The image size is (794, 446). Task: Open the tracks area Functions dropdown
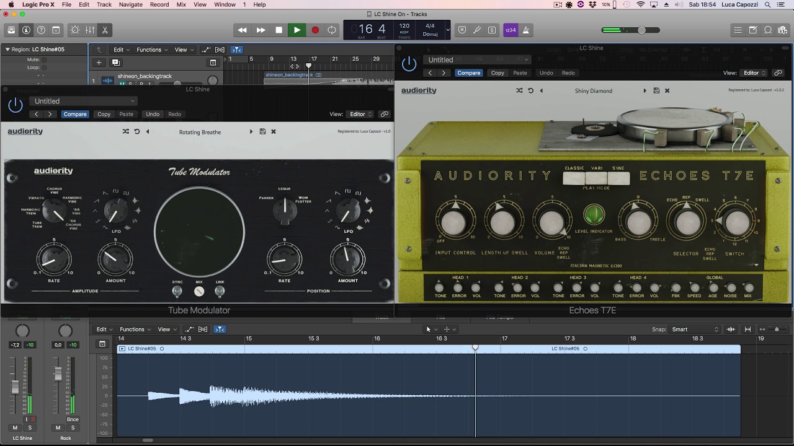(x=151, y=50)
